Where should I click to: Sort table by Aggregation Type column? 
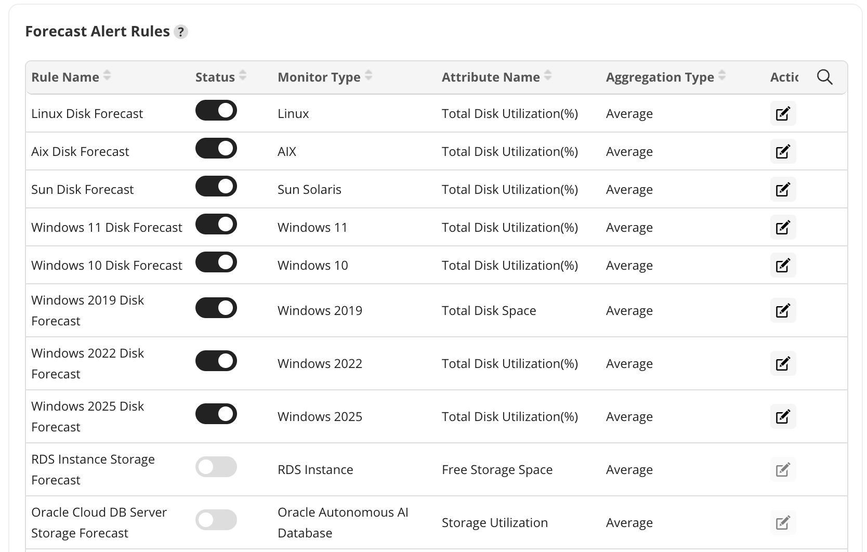722,76
